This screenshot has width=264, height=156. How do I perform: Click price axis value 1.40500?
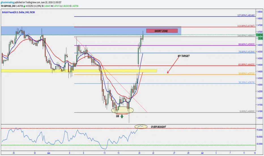260,118
